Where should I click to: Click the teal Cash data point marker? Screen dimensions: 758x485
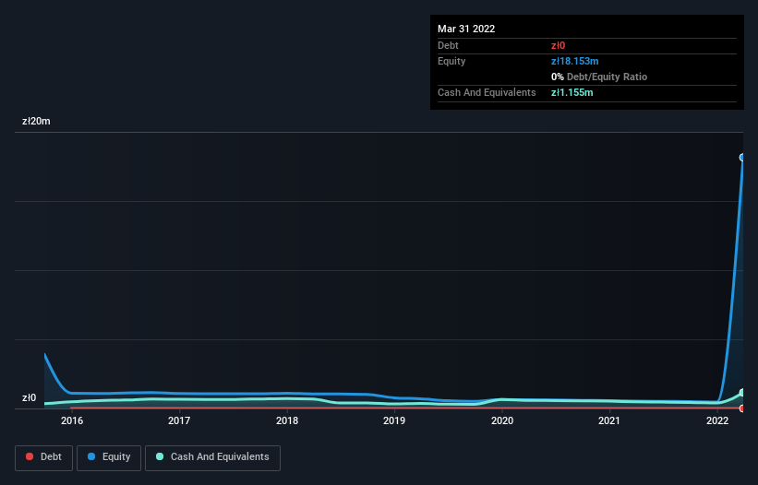pyautogui.click(x=742, y=393)
